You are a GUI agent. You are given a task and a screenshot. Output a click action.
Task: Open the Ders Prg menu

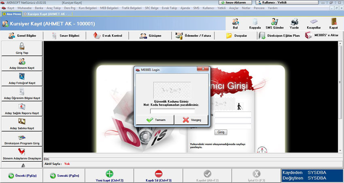point(70,8)
